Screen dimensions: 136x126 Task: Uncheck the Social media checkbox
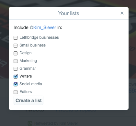tap(16, 84)
